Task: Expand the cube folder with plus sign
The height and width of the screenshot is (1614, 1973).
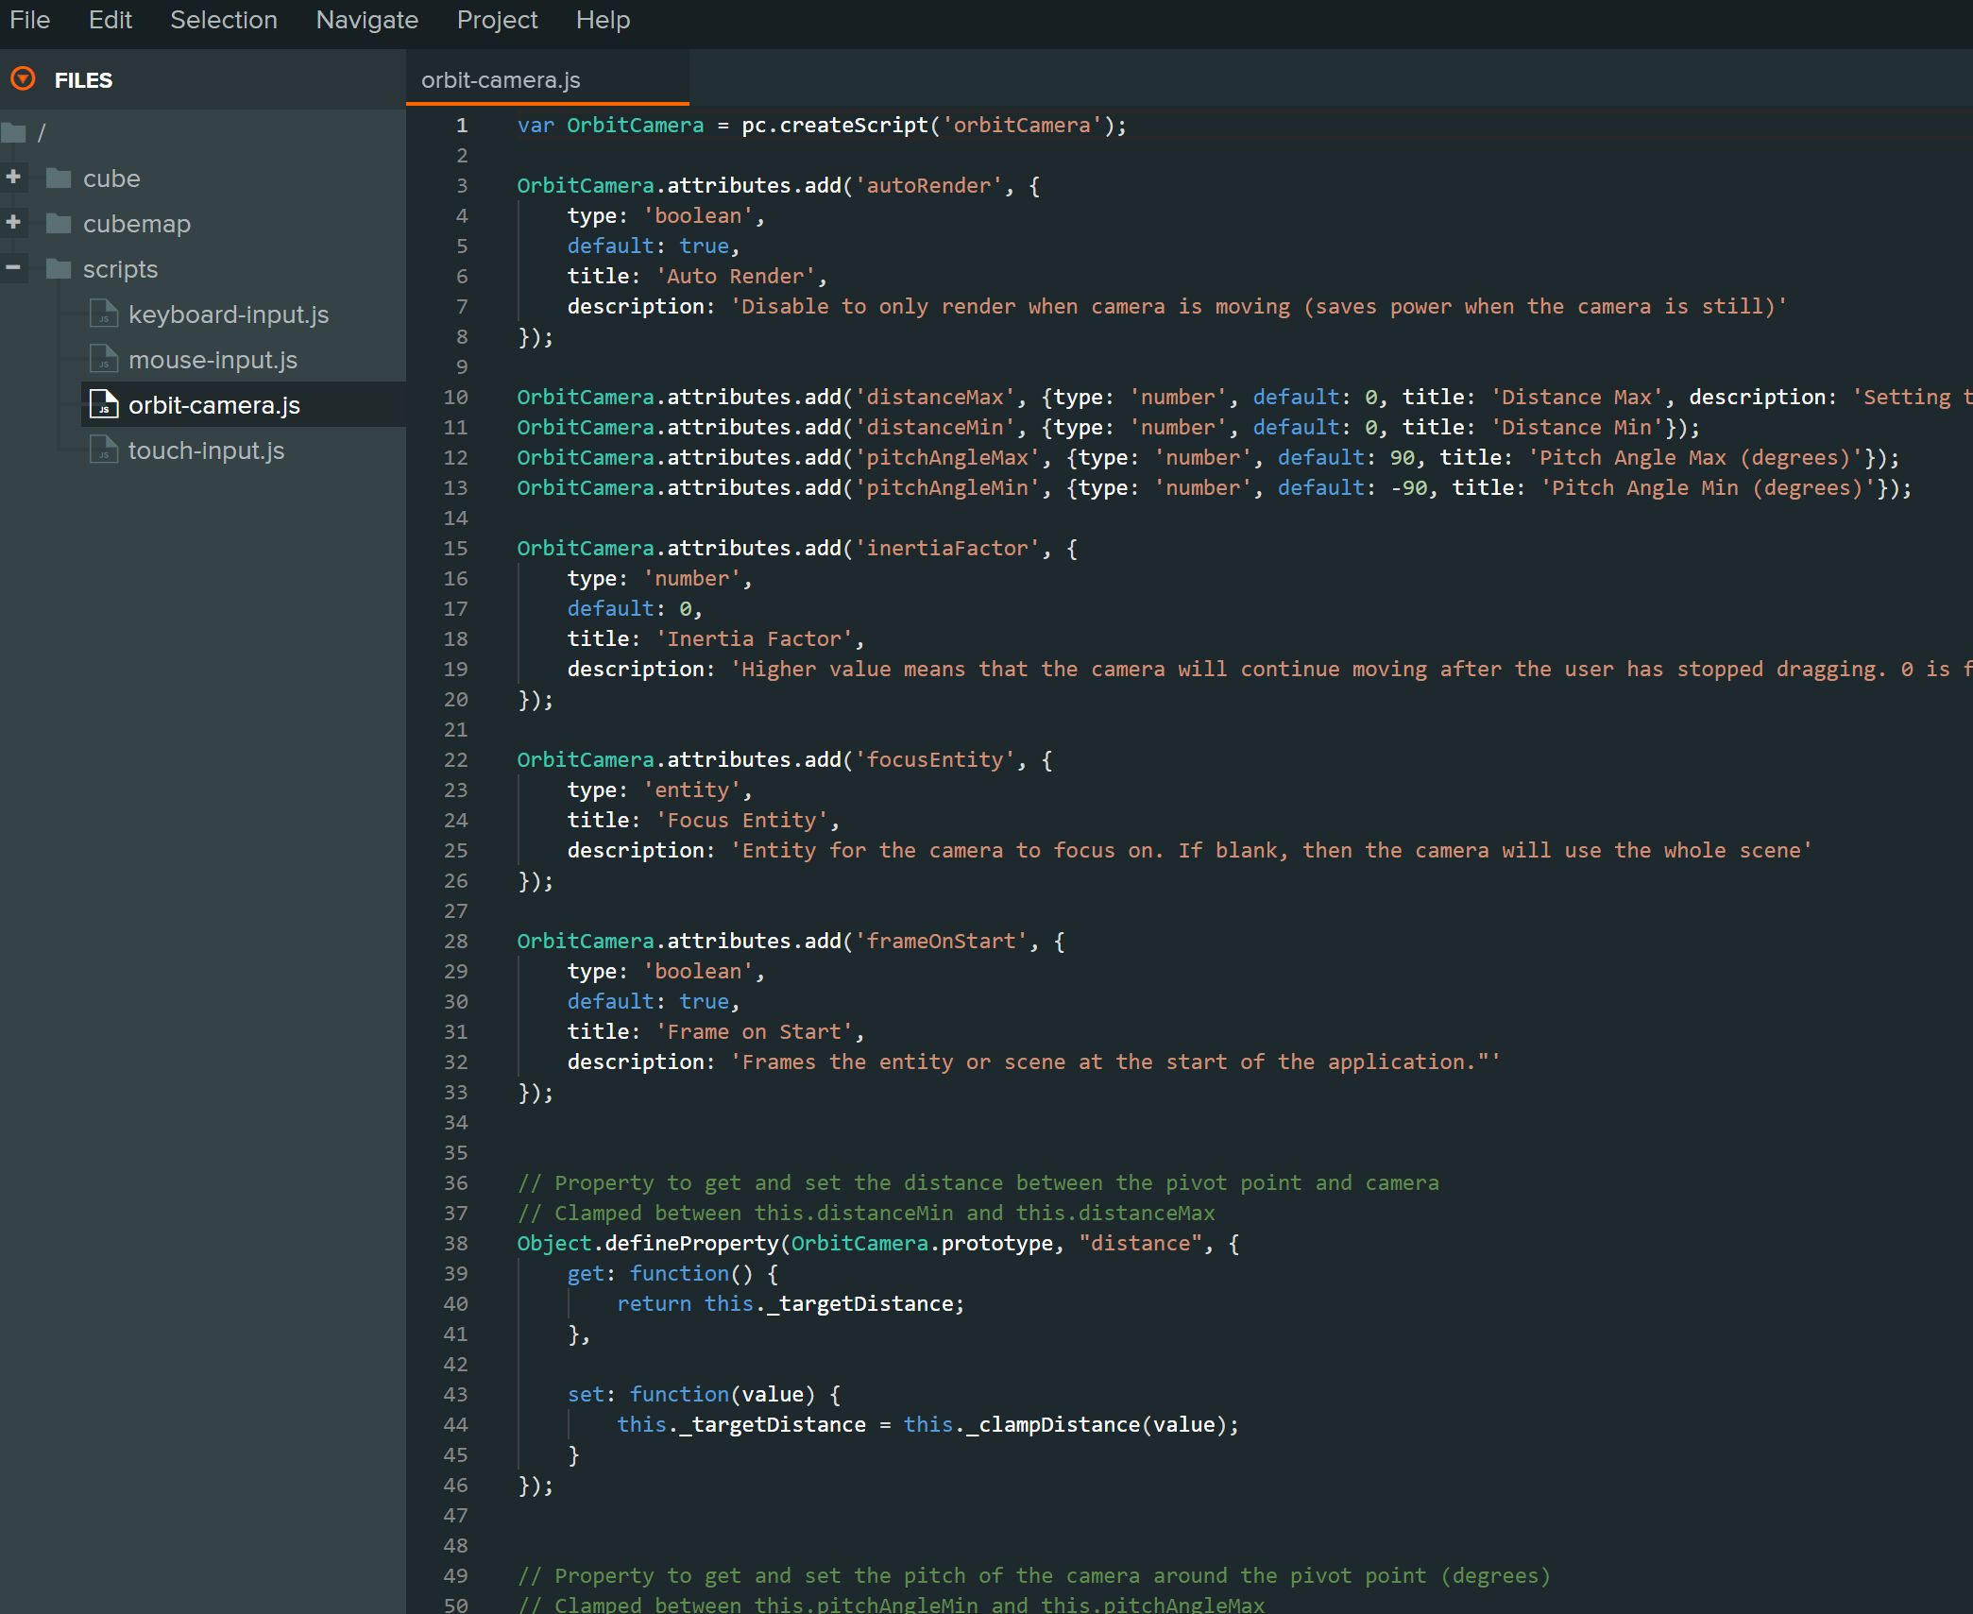Action: point(13,178)
